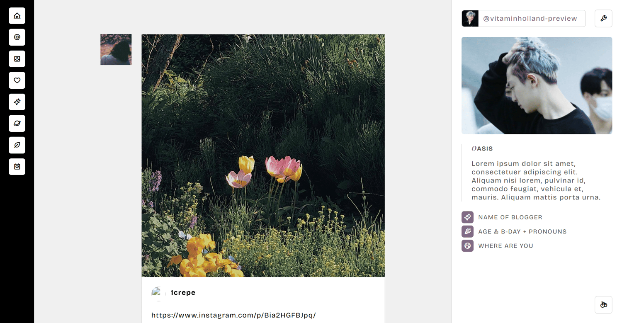Click the wrench settings button
The height and width of the screenshot is (323, 622).
coord(603,19)
